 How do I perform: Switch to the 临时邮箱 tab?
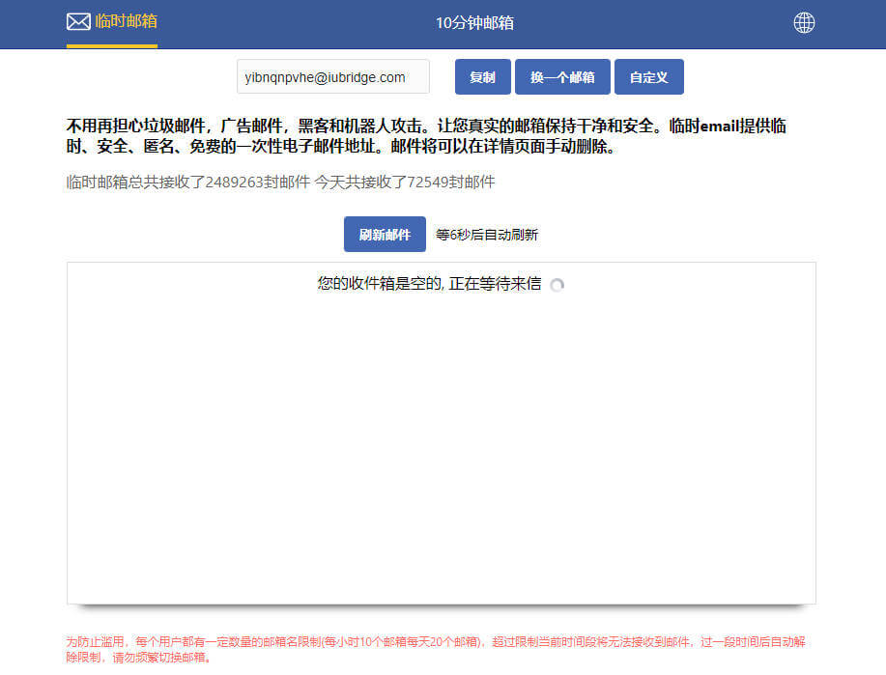(x=112, y=22)
